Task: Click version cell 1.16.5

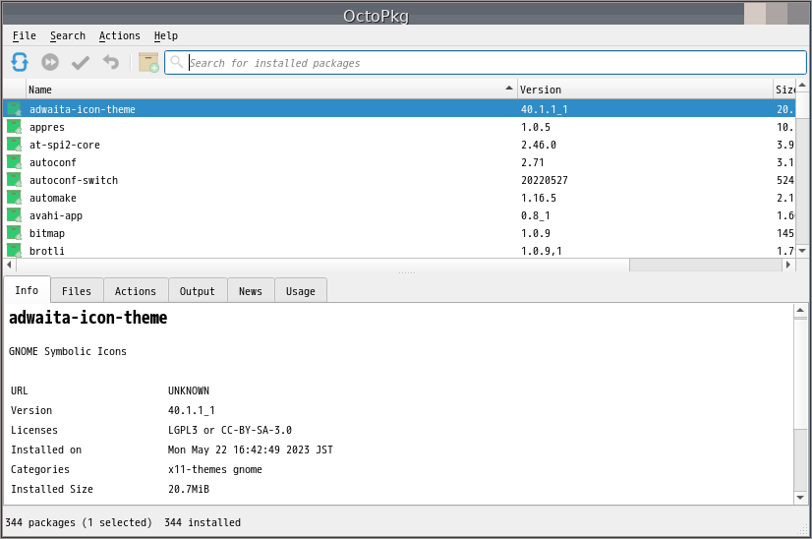Action: [539, 198]
